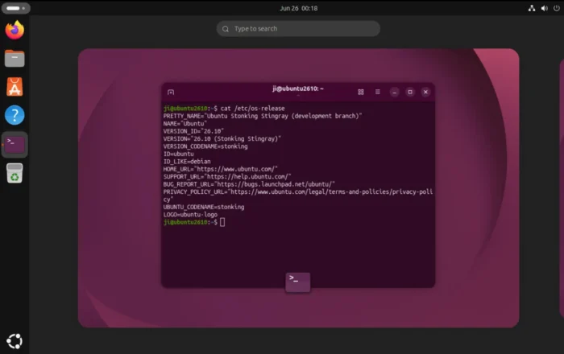Click the text UBUNTU_CODENAME=stonking
The image size is (564, 354).
tap(204, 207)
